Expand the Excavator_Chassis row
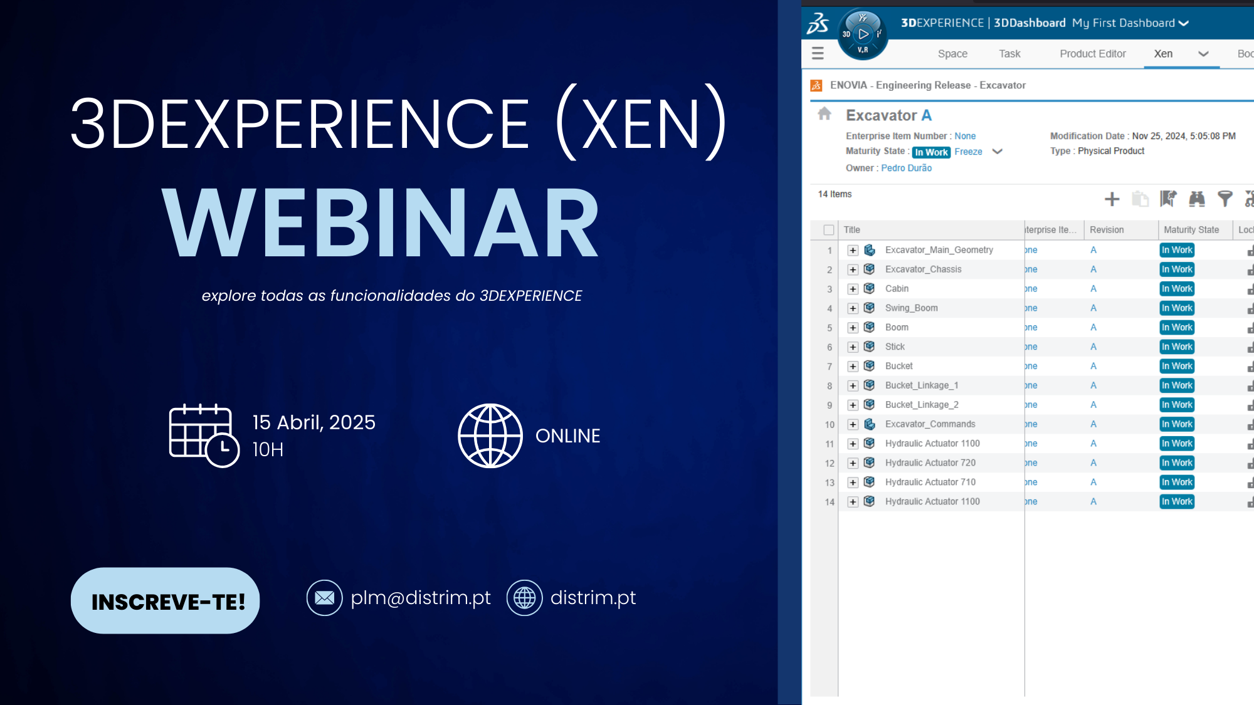Image resolution: width=1254 pixels, height=705 pixels. (853, 270)
